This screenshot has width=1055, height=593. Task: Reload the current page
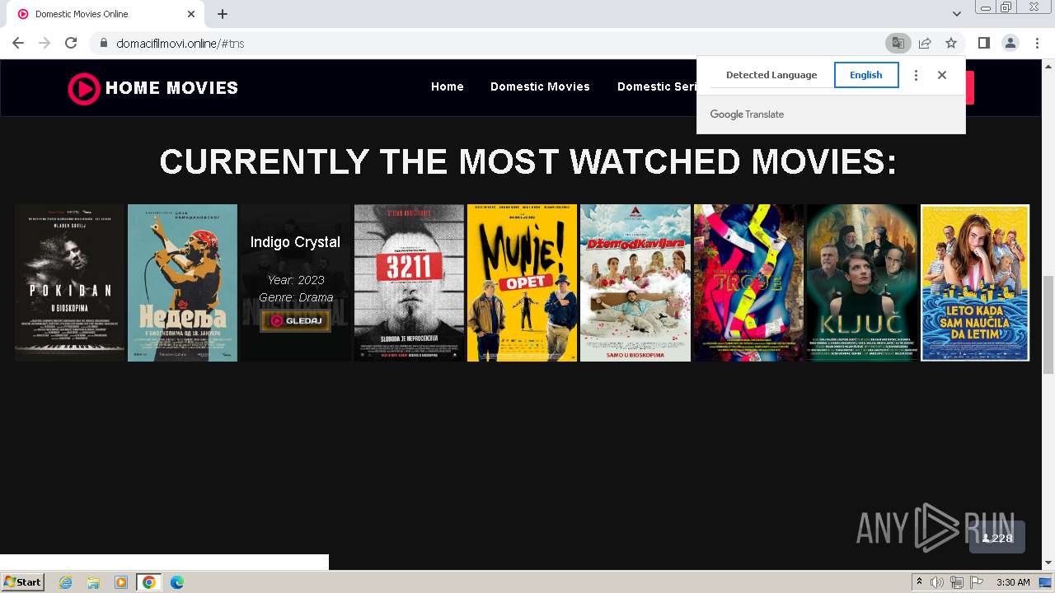71,43
